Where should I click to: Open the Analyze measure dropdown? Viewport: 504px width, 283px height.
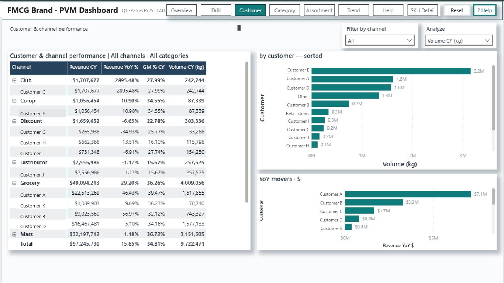(x=459, y=41)
